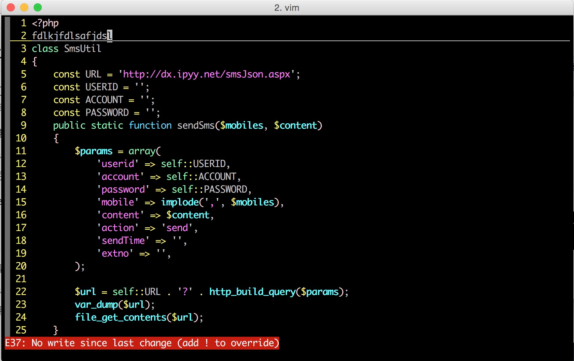This screenshot has width=574, height=361.
Task: Place cursor on the '<?php' opening tag
Action: 45,23
